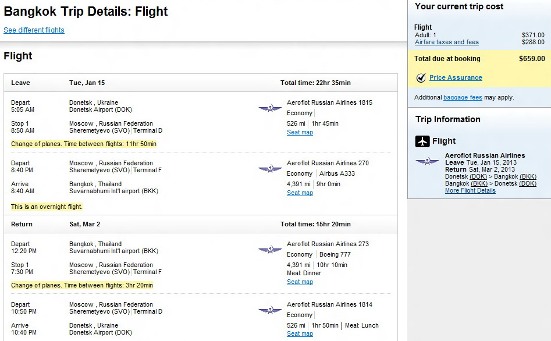View baggage fees information
Viewport: 551px width, 341px height.
coord(463,98)
